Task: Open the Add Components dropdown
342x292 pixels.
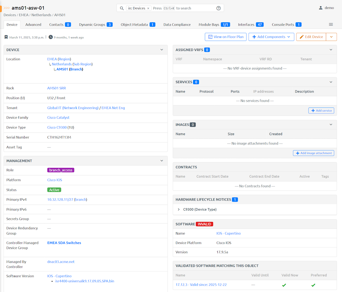Action: point(271,37)
